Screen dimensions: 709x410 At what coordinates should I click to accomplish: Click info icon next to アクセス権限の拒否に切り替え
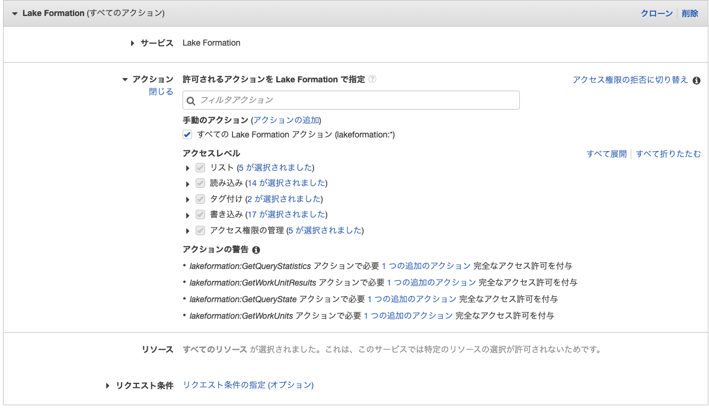click(x=697, y=81)
